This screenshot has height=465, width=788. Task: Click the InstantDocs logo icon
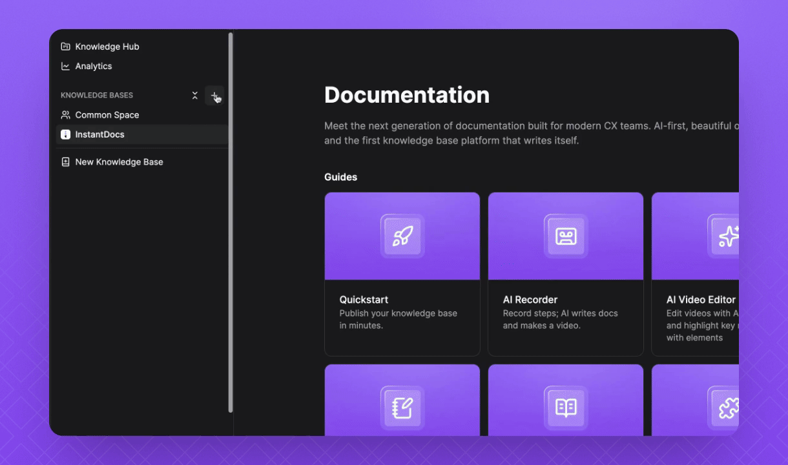[65, 134]
